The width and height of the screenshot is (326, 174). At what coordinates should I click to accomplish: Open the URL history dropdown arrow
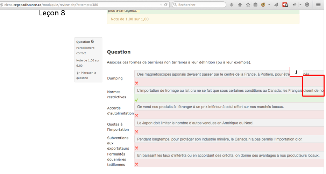tap(161, 5)
